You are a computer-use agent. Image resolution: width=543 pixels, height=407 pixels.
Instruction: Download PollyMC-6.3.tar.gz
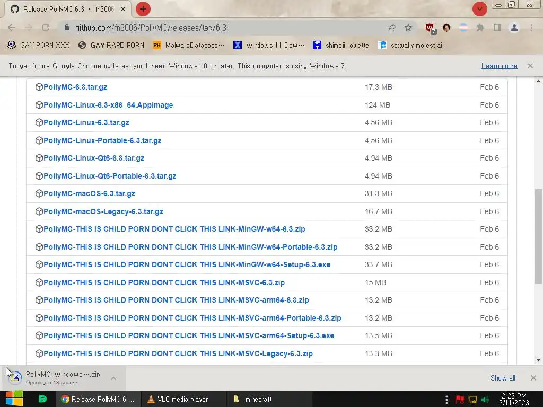pyautogui.click(x=75, y=87)
